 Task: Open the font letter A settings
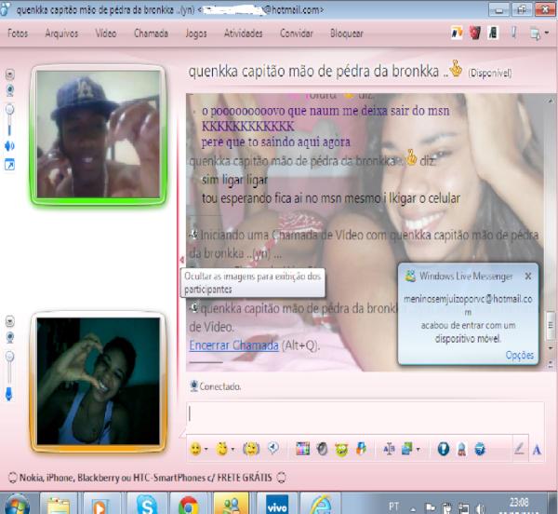click(x=537, y=450)
